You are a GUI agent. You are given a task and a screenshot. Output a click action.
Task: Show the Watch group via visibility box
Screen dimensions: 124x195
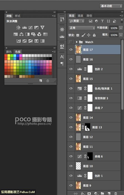coord(71,42)
